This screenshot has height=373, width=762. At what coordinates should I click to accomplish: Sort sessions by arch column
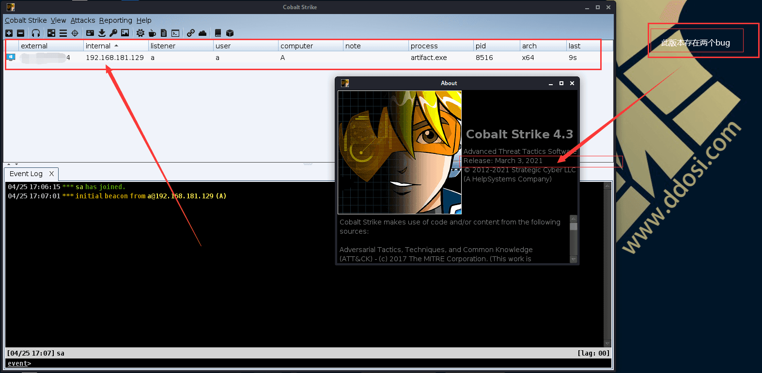[x=543, y=46]
